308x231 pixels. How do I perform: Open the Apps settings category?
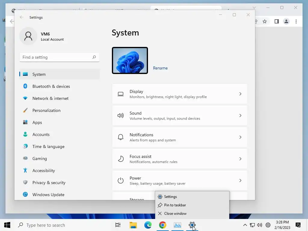(60, 122)
